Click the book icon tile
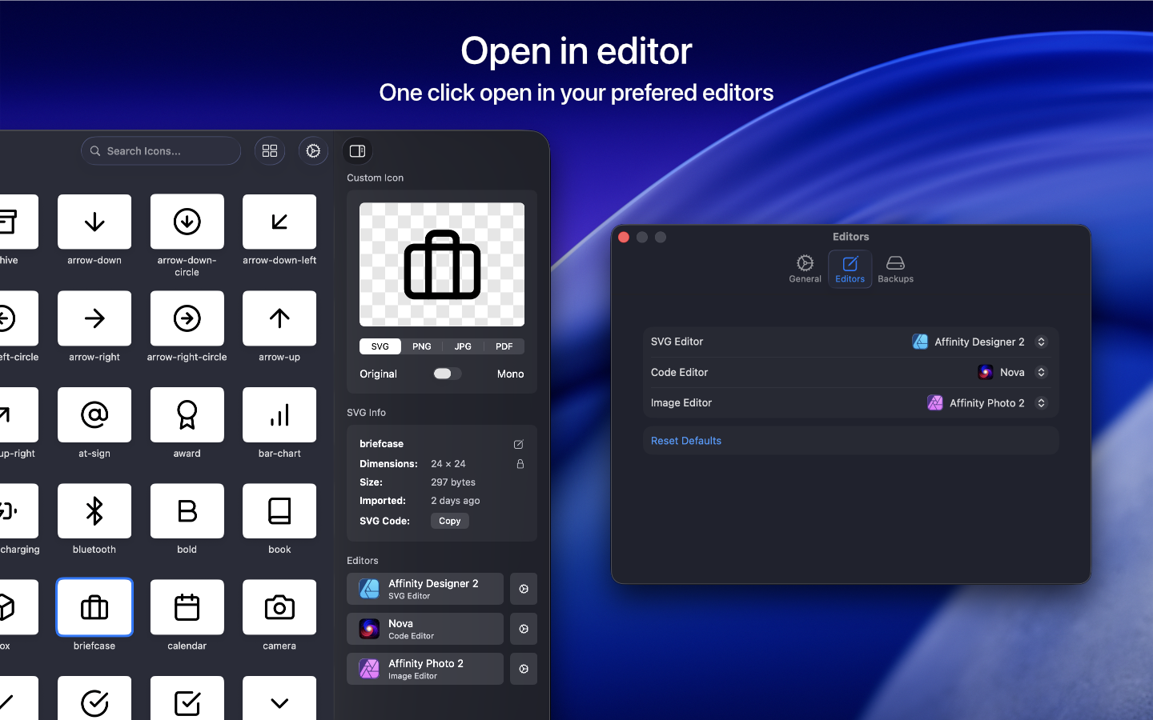1153x720 pixels. point(279,511)
